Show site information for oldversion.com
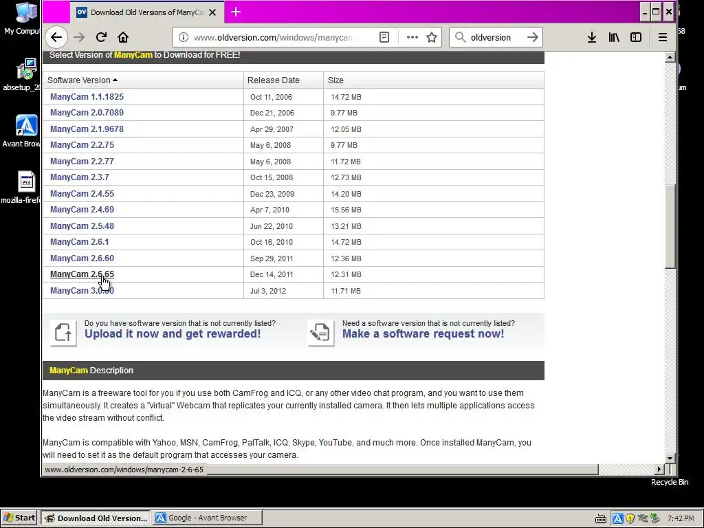Screen dimensions: 704x528 coord(183,37)
